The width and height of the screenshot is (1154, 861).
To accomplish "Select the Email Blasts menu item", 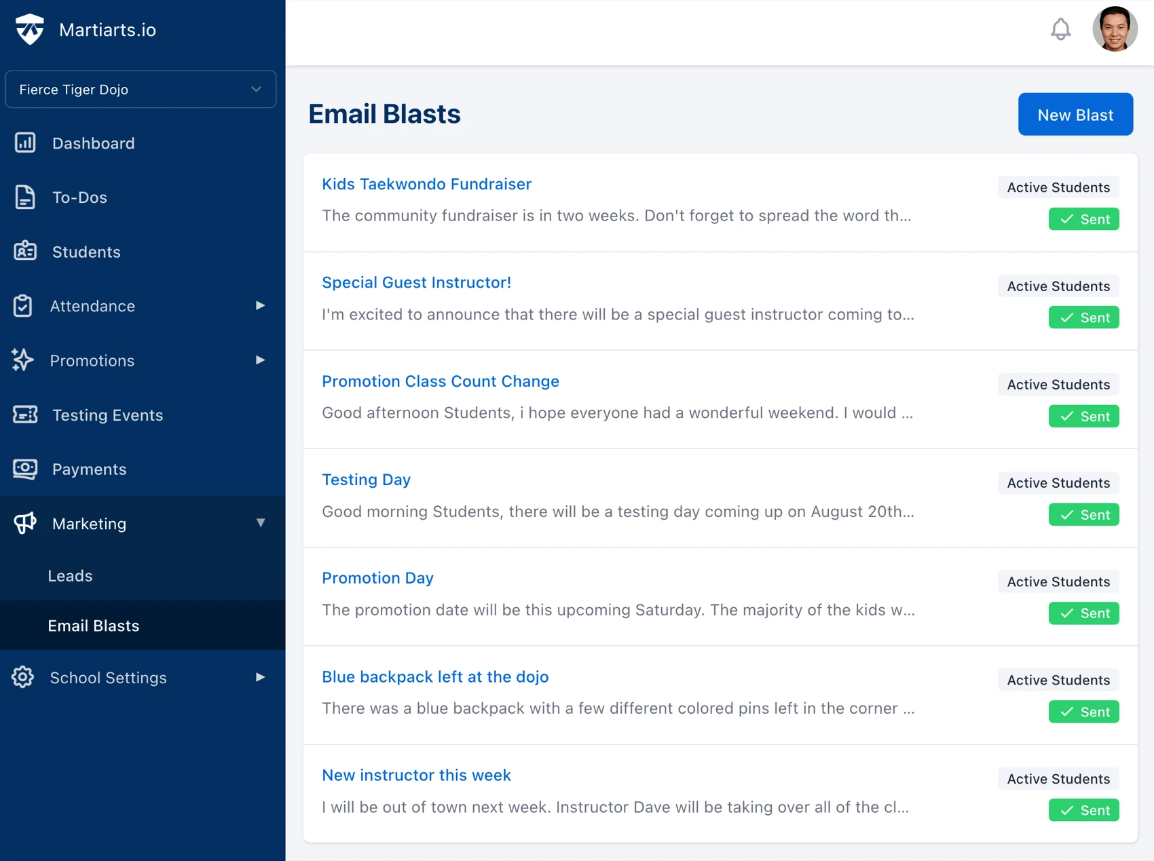I will point(94,626).
